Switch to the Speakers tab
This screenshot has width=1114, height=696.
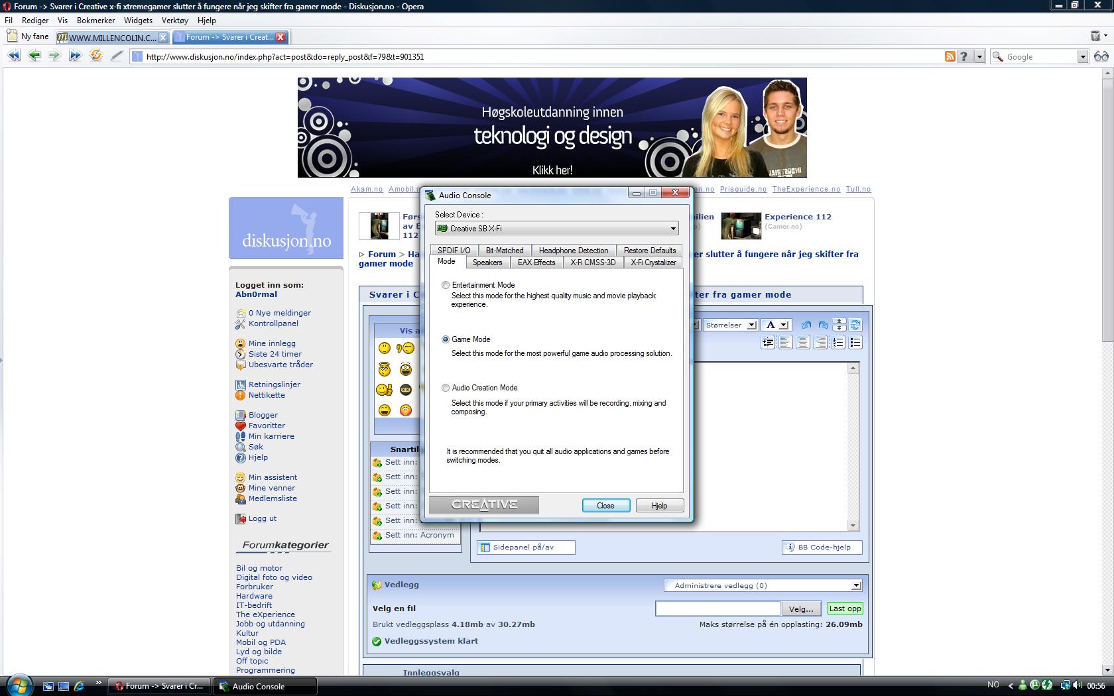(487, 262)
